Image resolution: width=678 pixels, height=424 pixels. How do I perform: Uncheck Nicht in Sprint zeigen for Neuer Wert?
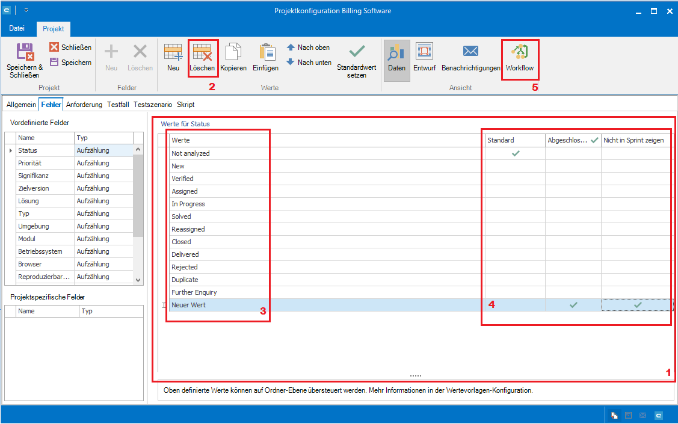[x=637, y=305]
